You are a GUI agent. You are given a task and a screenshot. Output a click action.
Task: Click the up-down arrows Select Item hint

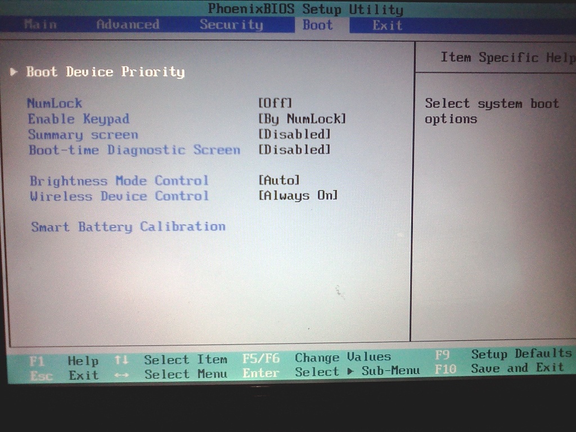(171, 359)
